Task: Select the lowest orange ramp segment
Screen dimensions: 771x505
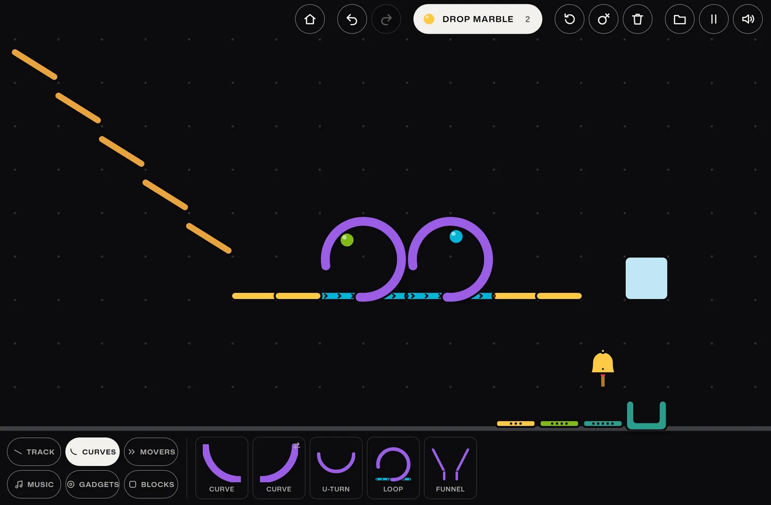Action: tap(209, 238)
